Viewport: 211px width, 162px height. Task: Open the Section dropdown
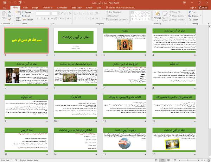[28, 20]
